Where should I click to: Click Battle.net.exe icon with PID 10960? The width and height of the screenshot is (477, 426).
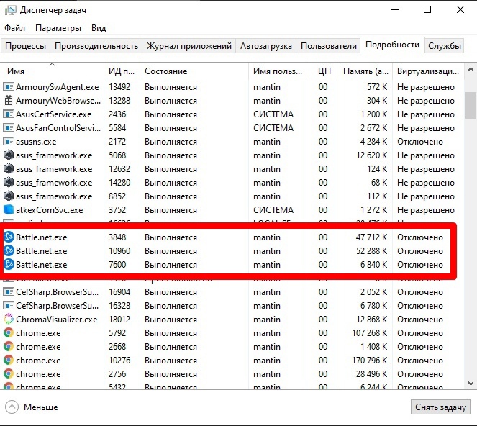pos(9,250)
